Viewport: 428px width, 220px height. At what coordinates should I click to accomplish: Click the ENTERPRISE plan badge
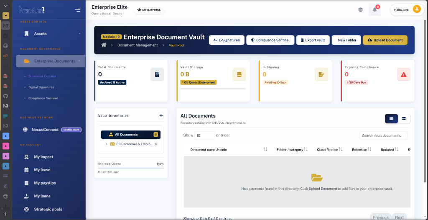pos(149,10)
